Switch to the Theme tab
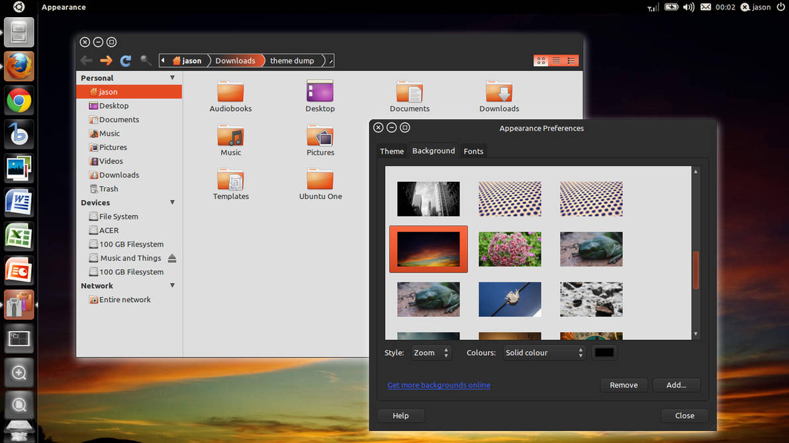Image resolution: width=789 pixels, height=443 pixels. click(x=391, y=151)
